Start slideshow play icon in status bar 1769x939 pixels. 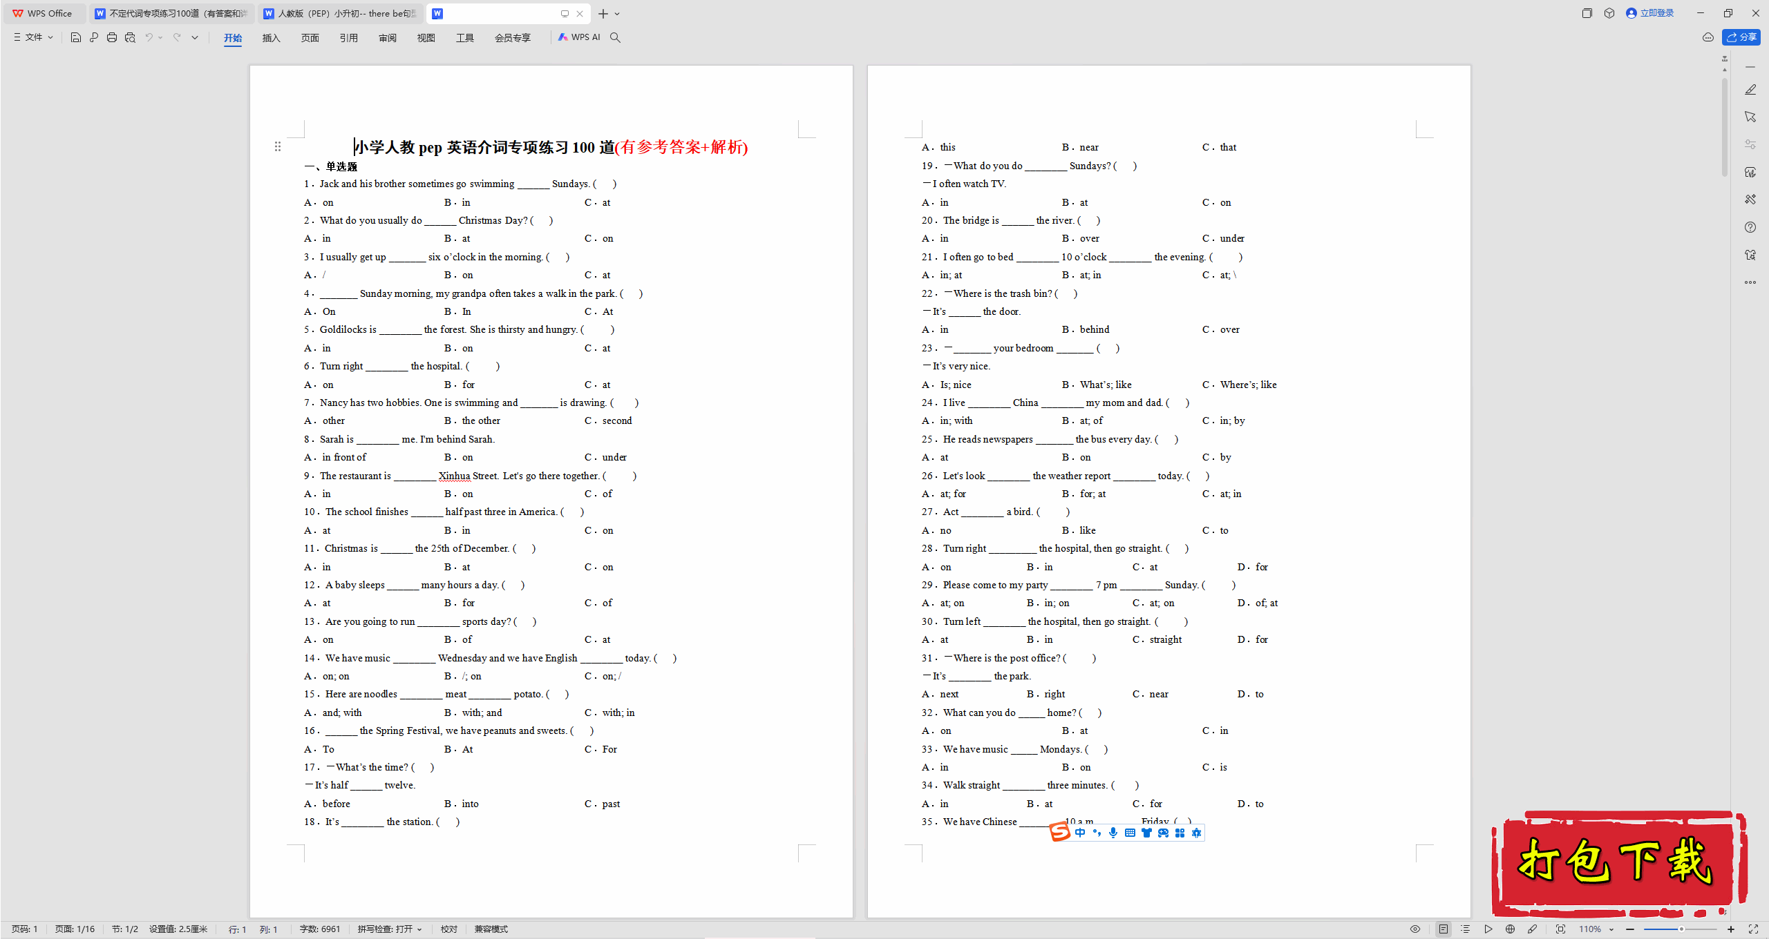pyautogui.click(x=1488, y=929)
